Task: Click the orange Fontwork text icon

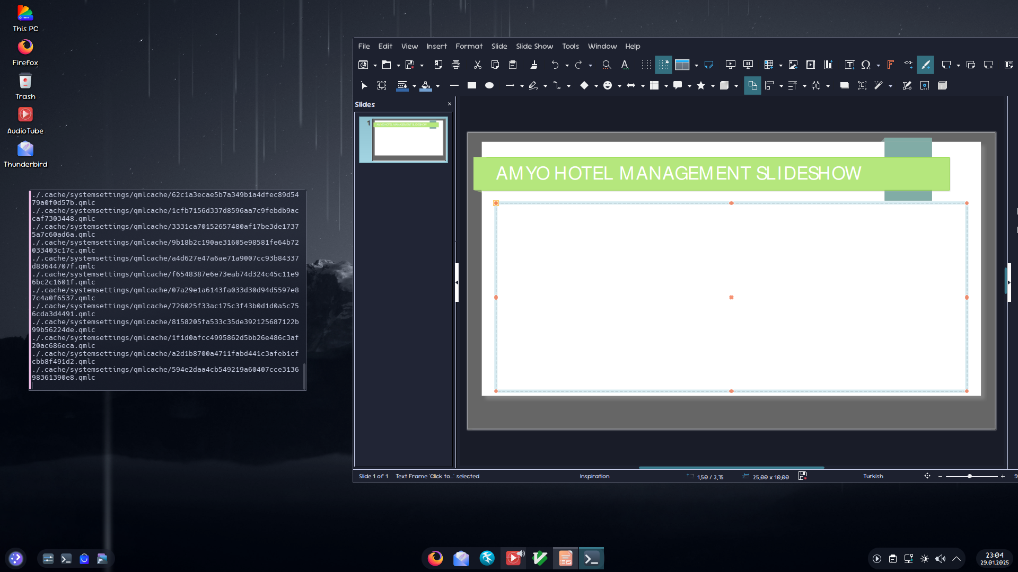Action: [890, 65]
